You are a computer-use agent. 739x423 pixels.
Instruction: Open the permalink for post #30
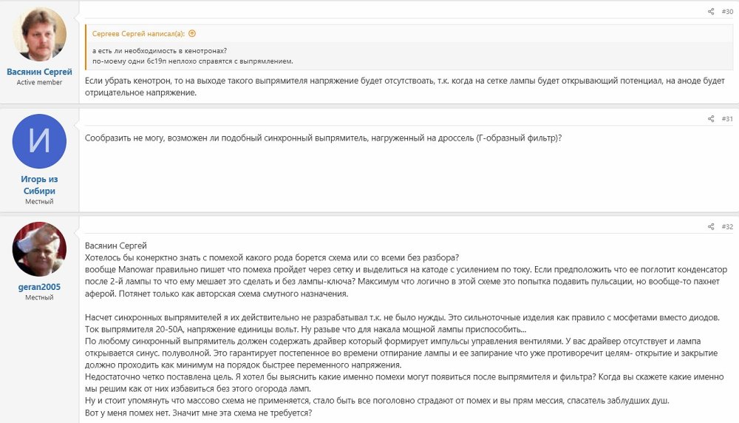click(x=727, y=12)
